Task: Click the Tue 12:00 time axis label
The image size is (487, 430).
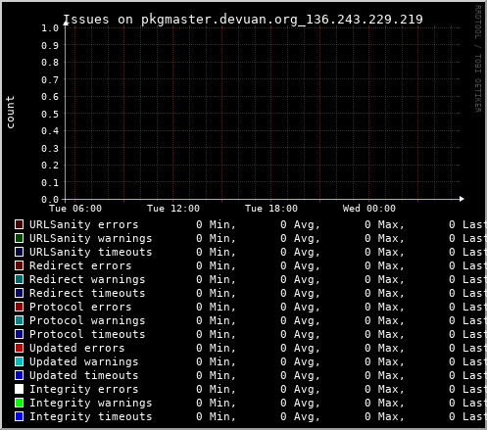Action: click(x=173, y=209)
